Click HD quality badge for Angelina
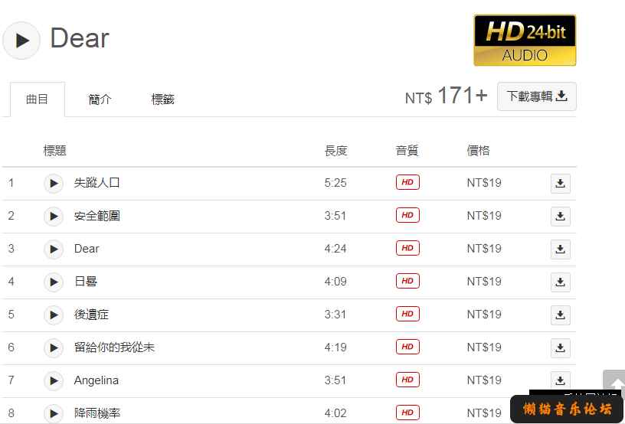The width and height of the screenshot is (625, 424). coord(407,380)
